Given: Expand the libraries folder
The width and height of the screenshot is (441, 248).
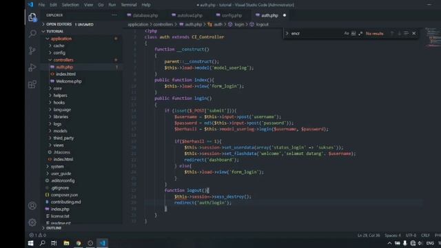Looking at the screenshot, I should coord(61,116).
